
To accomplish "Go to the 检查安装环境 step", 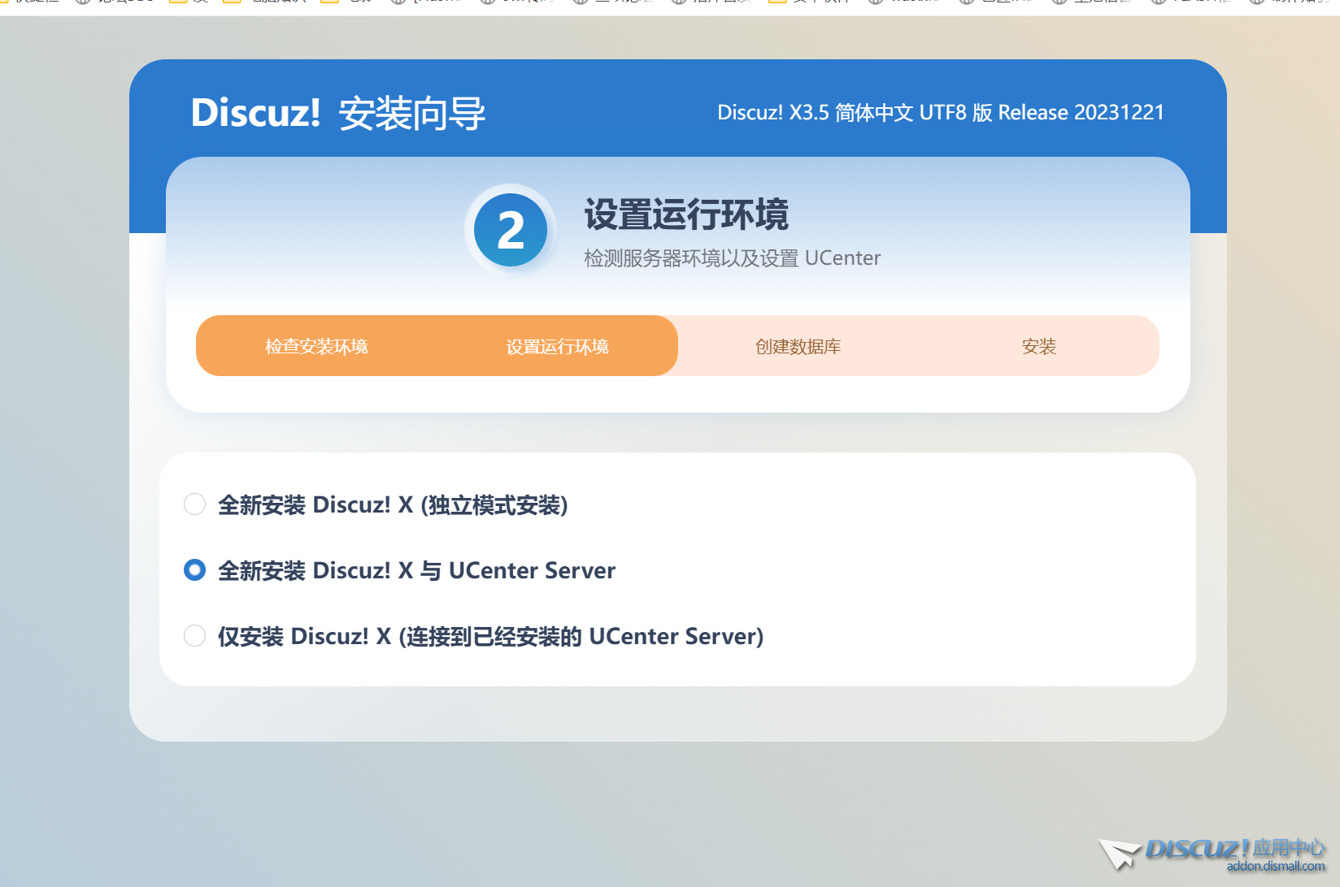I will point(316,347).
